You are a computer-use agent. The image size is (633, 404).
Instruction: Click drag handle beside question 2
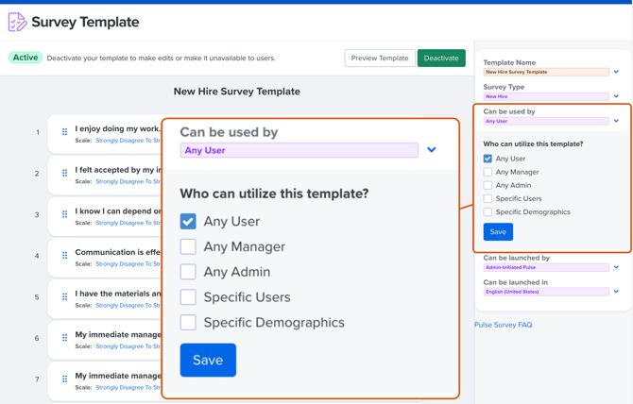[65, 174]
